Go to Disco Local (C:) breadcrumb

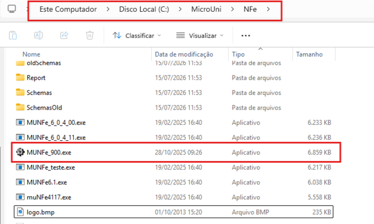(x=144, y=9)
